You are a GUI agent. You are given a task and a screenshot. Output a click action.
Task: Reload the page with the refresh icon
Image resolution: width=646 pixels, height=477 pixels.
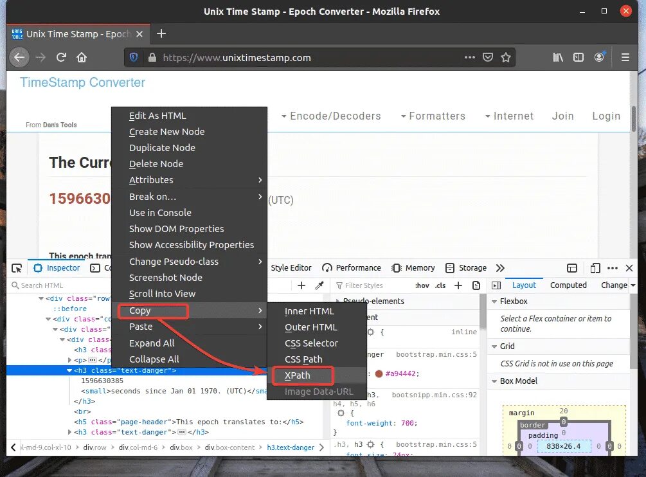tap(61, 57)
